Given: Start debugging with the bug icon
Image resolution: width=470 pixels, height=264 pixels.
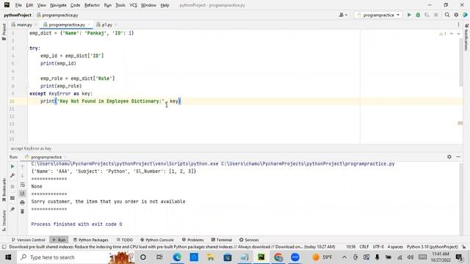Looking at the screenshot, I should pos(418,15).
